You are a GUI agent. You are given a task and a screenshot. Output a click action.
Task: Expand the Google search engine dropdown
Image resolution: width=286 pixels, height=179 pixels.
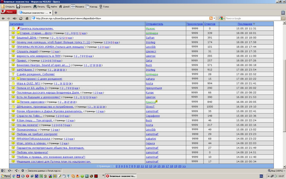tap(222, 18)
